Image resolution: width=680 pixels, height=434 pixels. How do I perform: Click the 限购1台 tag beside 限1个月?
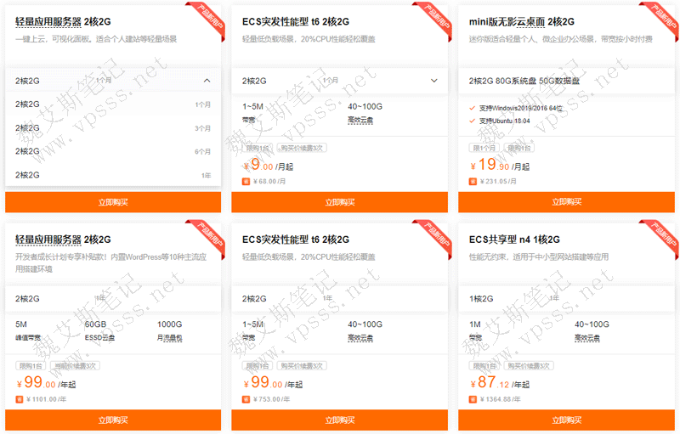tap(519, 148)
